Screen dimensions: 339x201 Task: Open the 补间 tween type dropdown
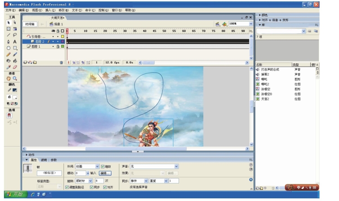point(97,166)
